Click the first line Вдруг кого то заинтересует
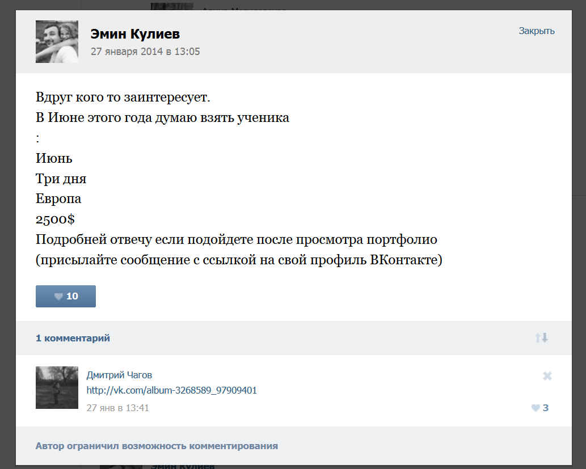 click(x=123, y=97)
